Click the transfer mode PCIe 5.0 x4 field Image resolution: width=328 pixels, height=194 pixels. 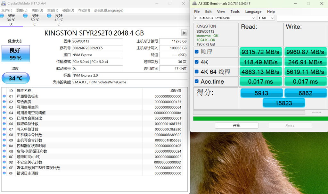[97, 62]
